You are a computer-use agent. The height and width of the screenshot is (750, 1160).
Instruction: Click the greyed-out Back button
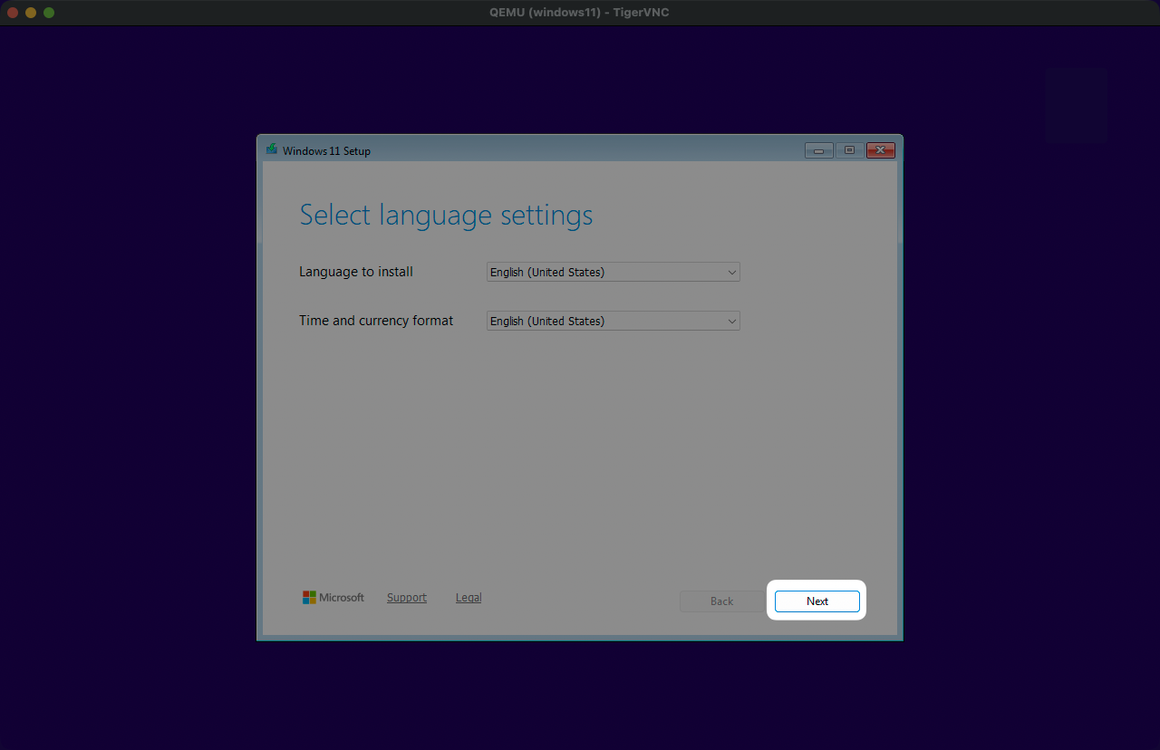[x=721, y=601]
